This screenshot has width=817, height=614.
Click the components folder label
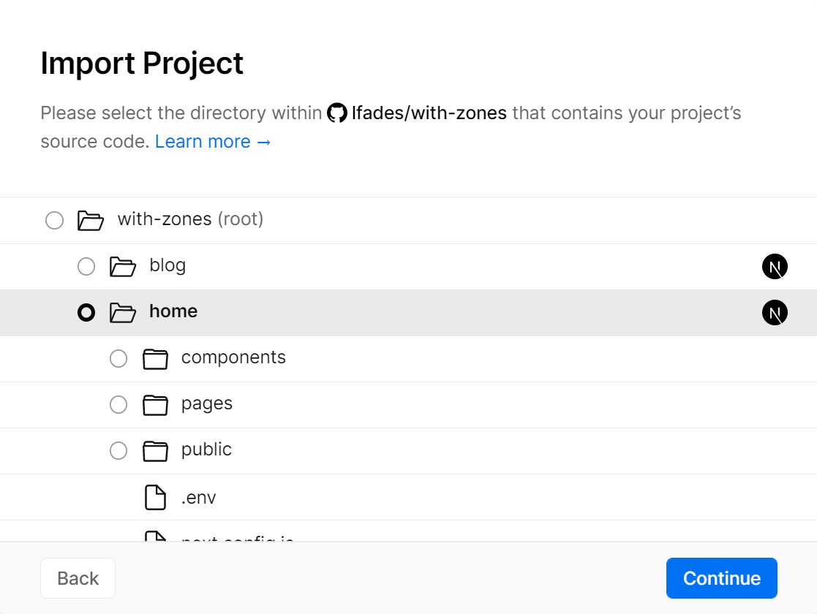(233, 357)
